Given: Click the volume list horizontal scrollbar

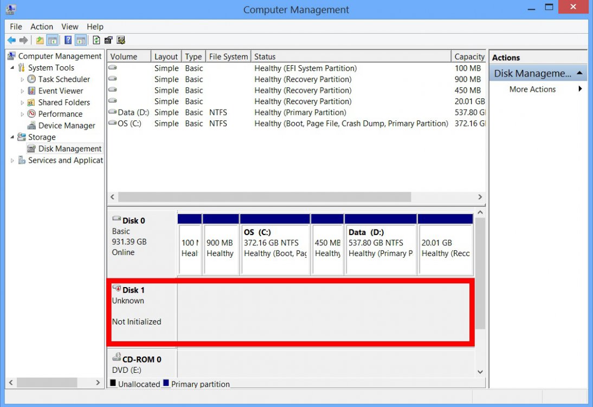Looking at the screenshot, I should point(264,197).
